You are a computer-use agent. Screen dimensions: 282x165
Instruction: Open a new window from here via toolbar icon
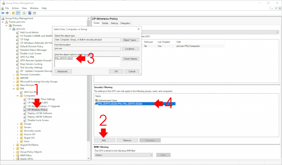click(34, 13)
